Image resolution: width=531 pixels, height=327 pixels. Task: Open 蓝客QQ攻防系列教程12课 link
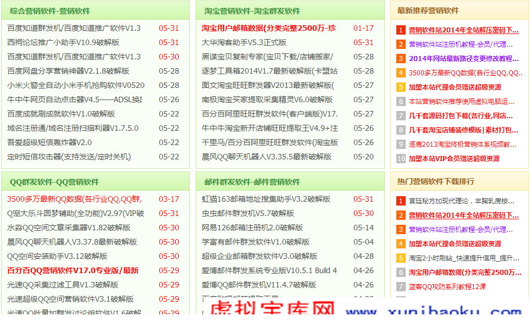(447, 287)
